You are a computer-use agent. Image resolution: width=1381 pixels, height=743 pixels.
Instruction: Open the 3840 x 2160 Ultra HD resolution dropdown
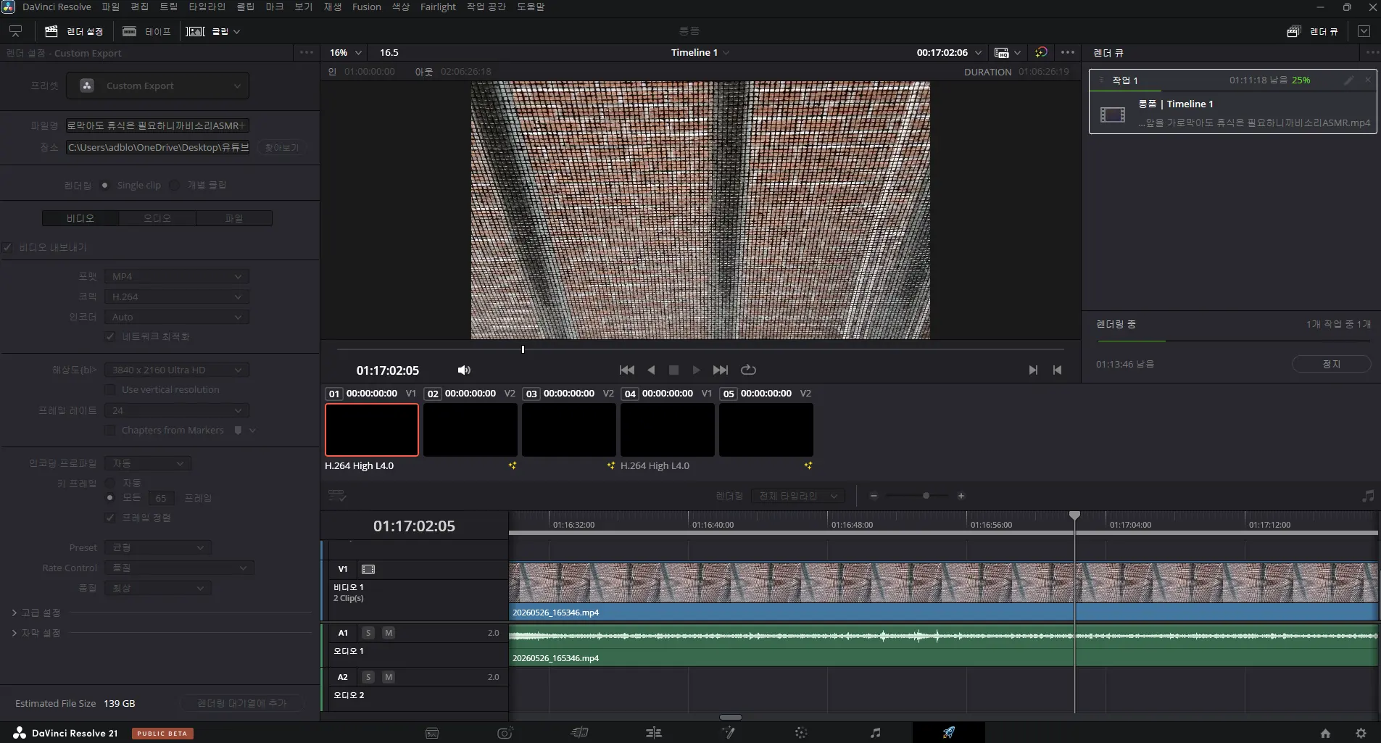point(177,370)
